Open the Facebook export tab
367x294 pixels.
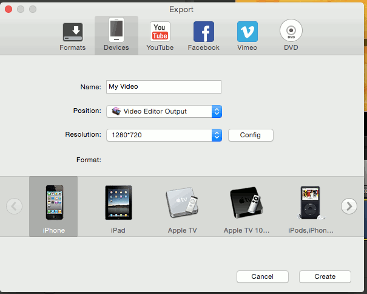pos(204,36)
